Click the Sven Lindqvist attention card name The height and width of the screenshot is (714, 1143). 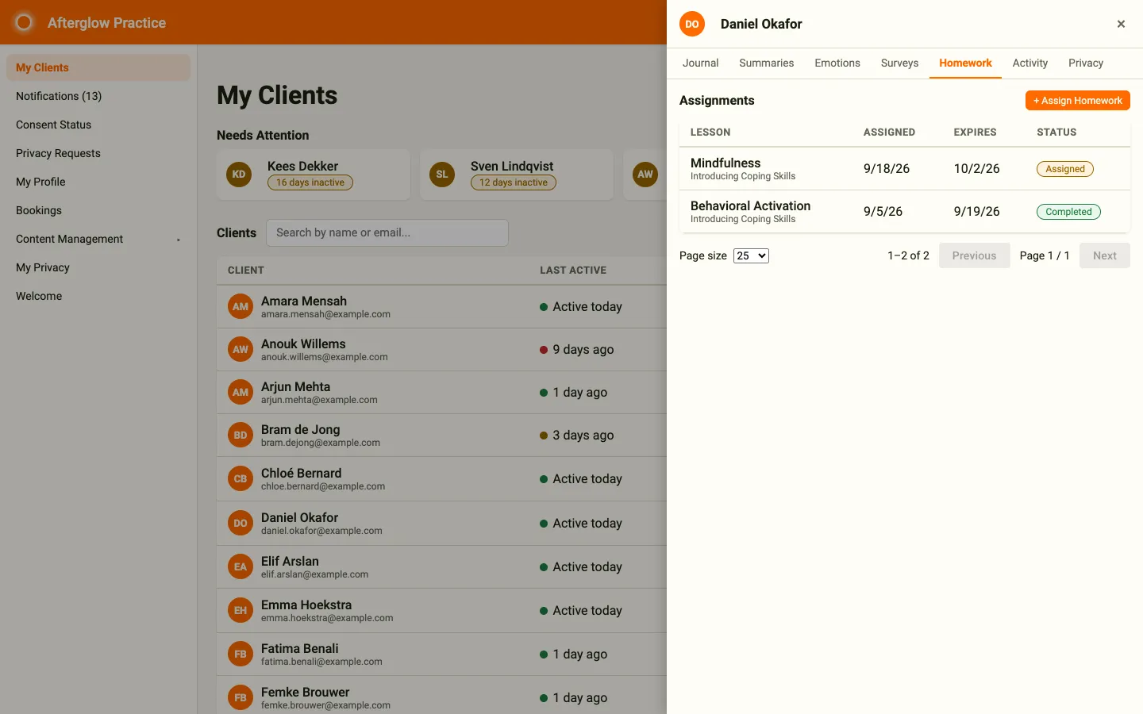click(512, 166)
